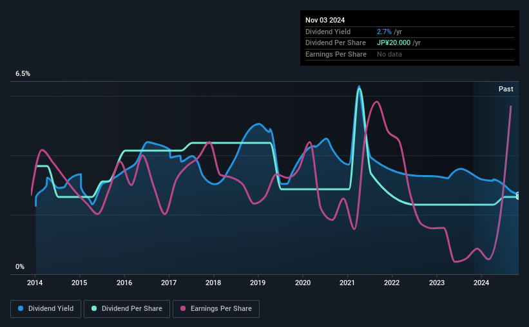Toggle the Dividend Yield legend button

coord(46,309)
